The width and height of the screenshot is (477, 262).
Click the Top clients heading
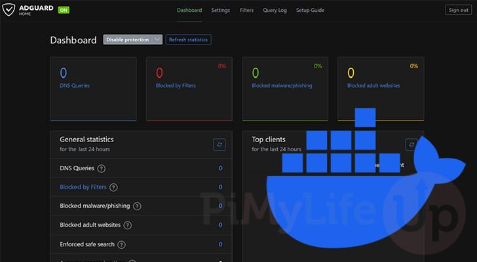click(x=269, y=140)
